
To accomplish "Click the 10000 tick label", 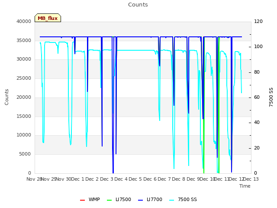I will [x=24, y=135].
